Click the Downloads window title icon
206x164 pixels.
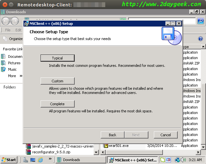coord(3,12)
